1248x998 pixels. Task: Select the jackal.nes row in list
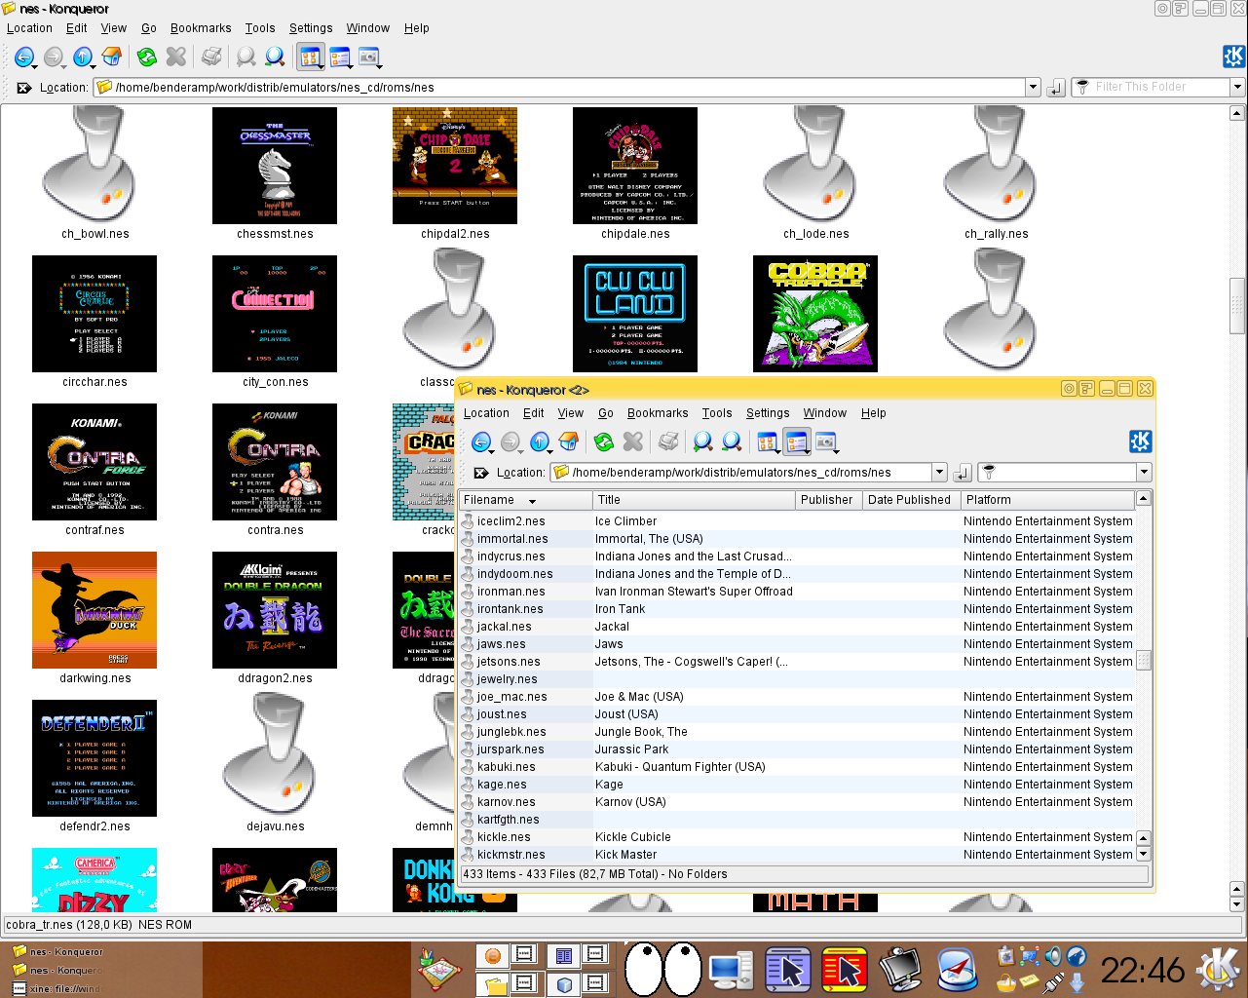pos(797,627)
